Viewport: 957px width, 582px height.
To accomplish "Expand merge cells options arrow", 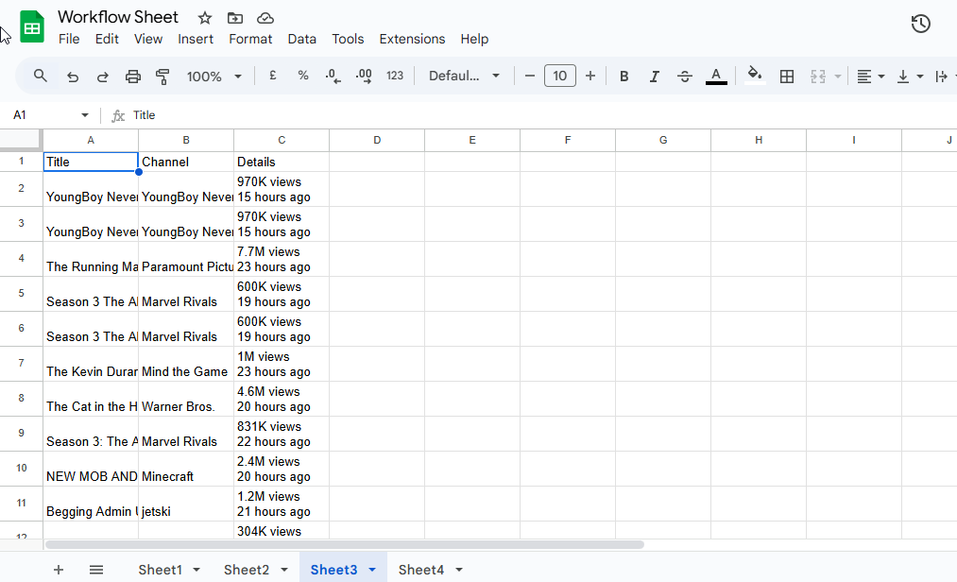I will point(837,77).
